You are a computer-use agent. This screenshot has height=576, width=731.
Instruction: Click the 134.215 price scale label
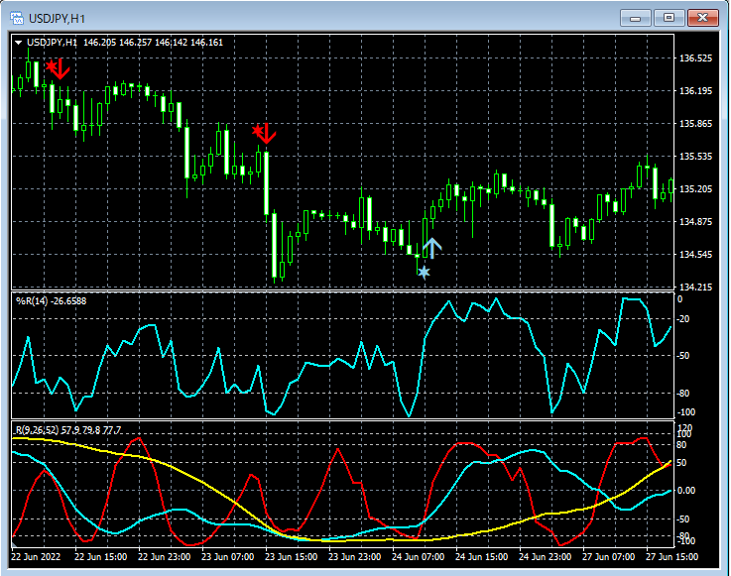coord(695,288)
